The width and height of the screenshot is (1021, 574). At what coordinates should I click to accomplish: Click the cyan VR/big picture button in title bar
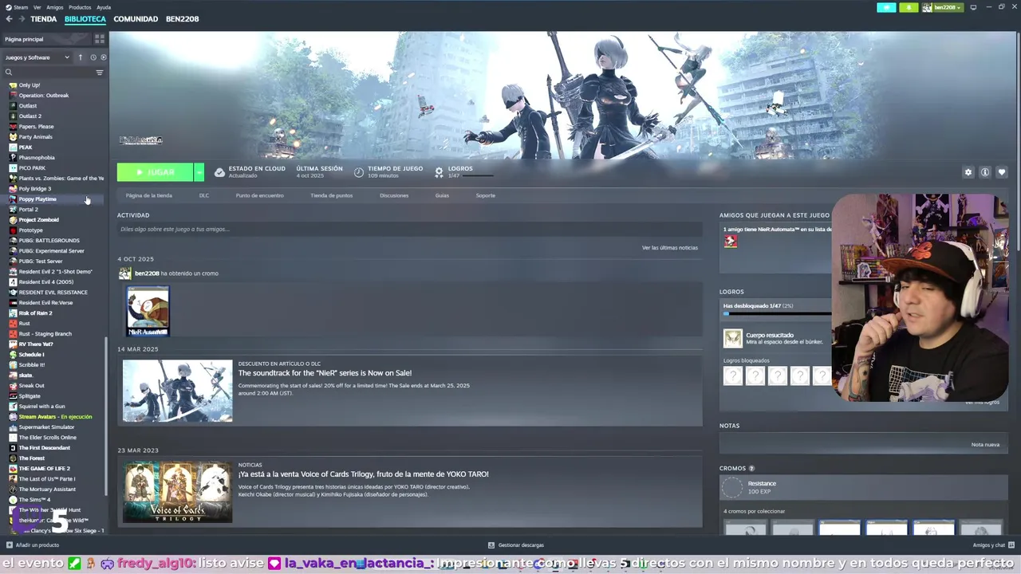tap(886, 7)
